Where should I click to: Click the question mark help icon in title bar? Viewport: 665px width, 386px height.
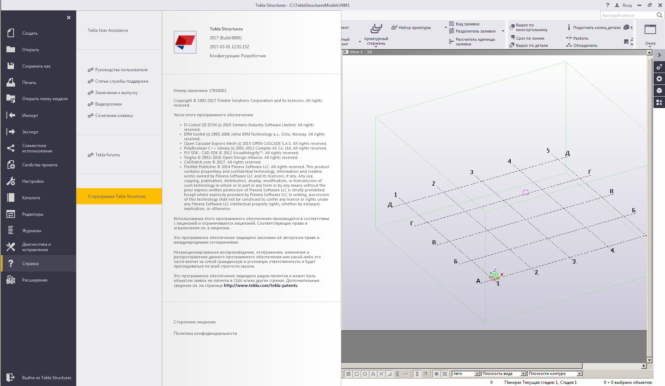tap(607, 5)
